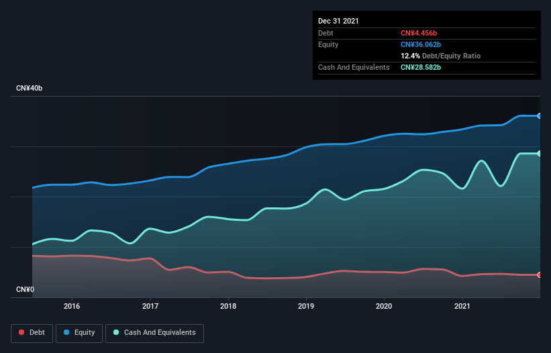Select the 2020 x-axis label
The height and width of the screenshot is (353, 551).
(385, 307)
